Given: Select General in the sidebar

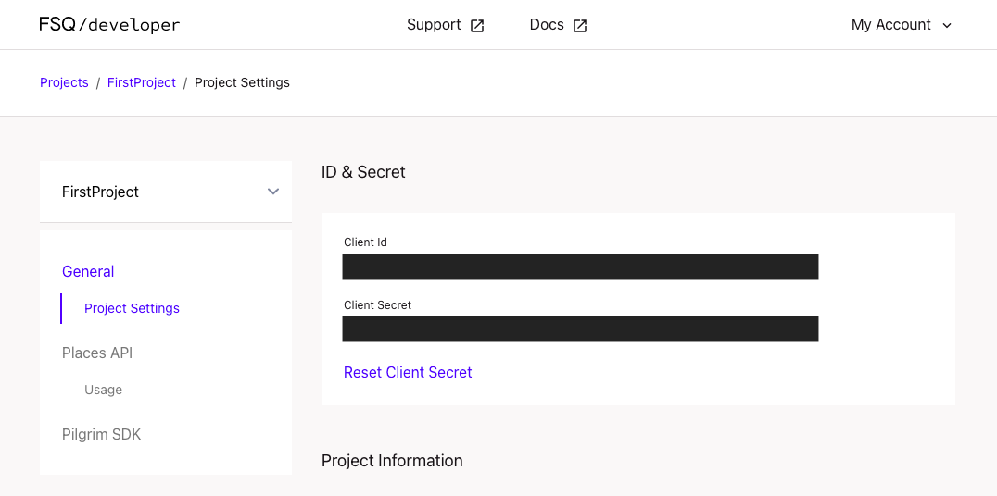Looking at the screenshot, I should [x=88, y=271].
